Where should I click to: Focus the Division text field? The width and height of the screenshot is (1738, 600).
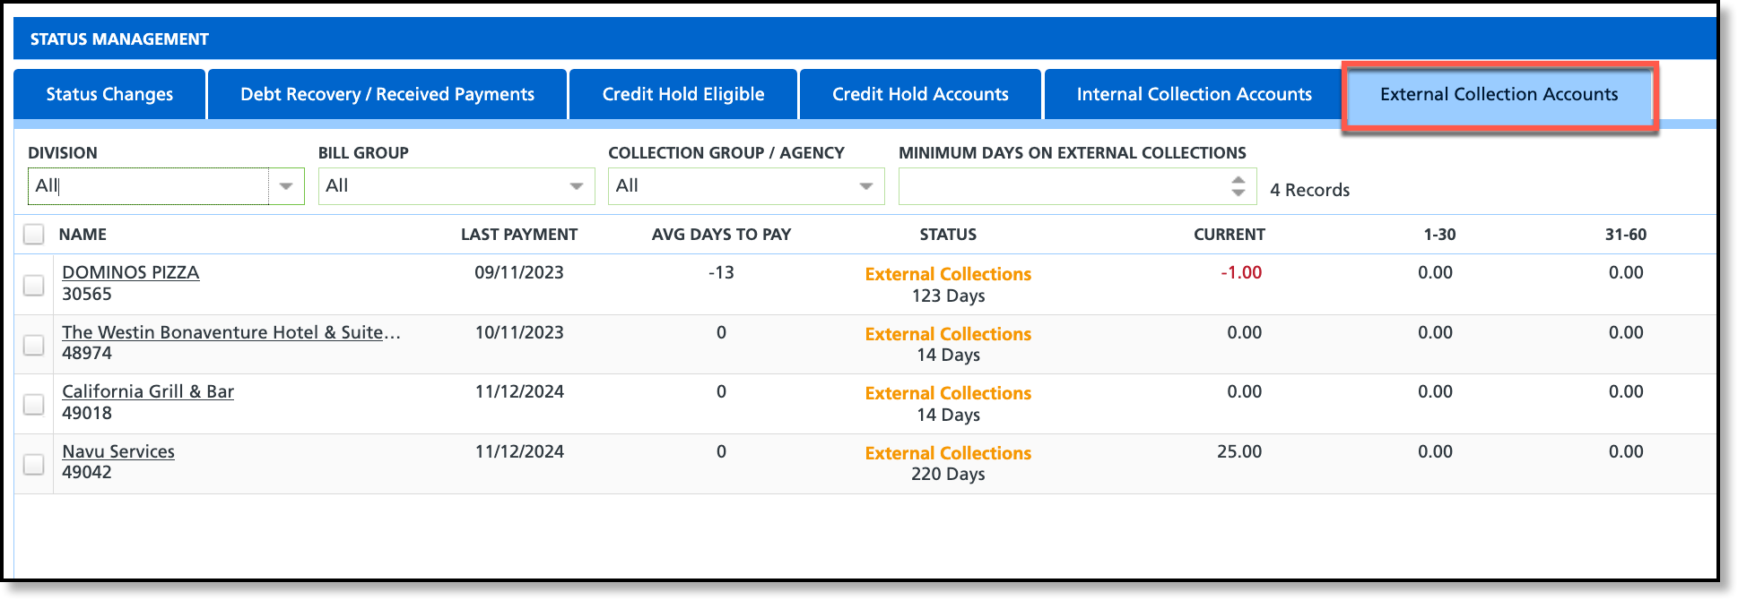click(149, 186)
